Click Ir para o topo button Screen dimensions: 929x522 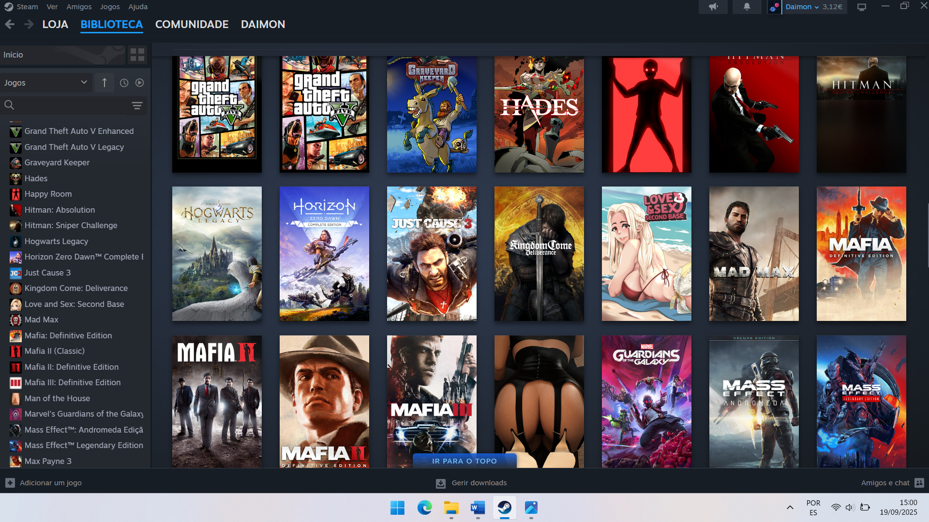click(464, 461)
